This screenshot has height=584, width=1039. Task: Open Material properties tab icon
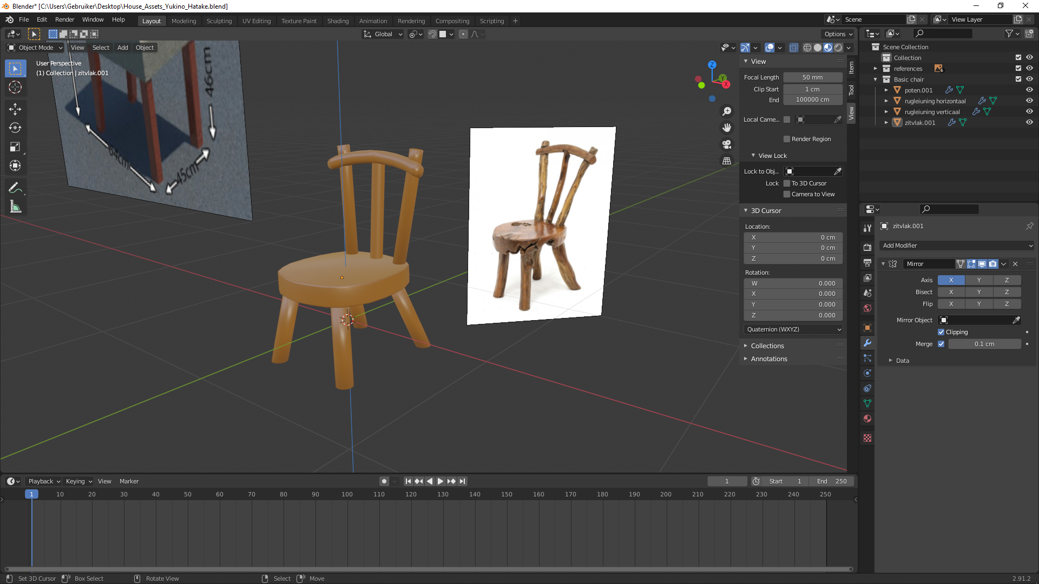pos(867,419)
